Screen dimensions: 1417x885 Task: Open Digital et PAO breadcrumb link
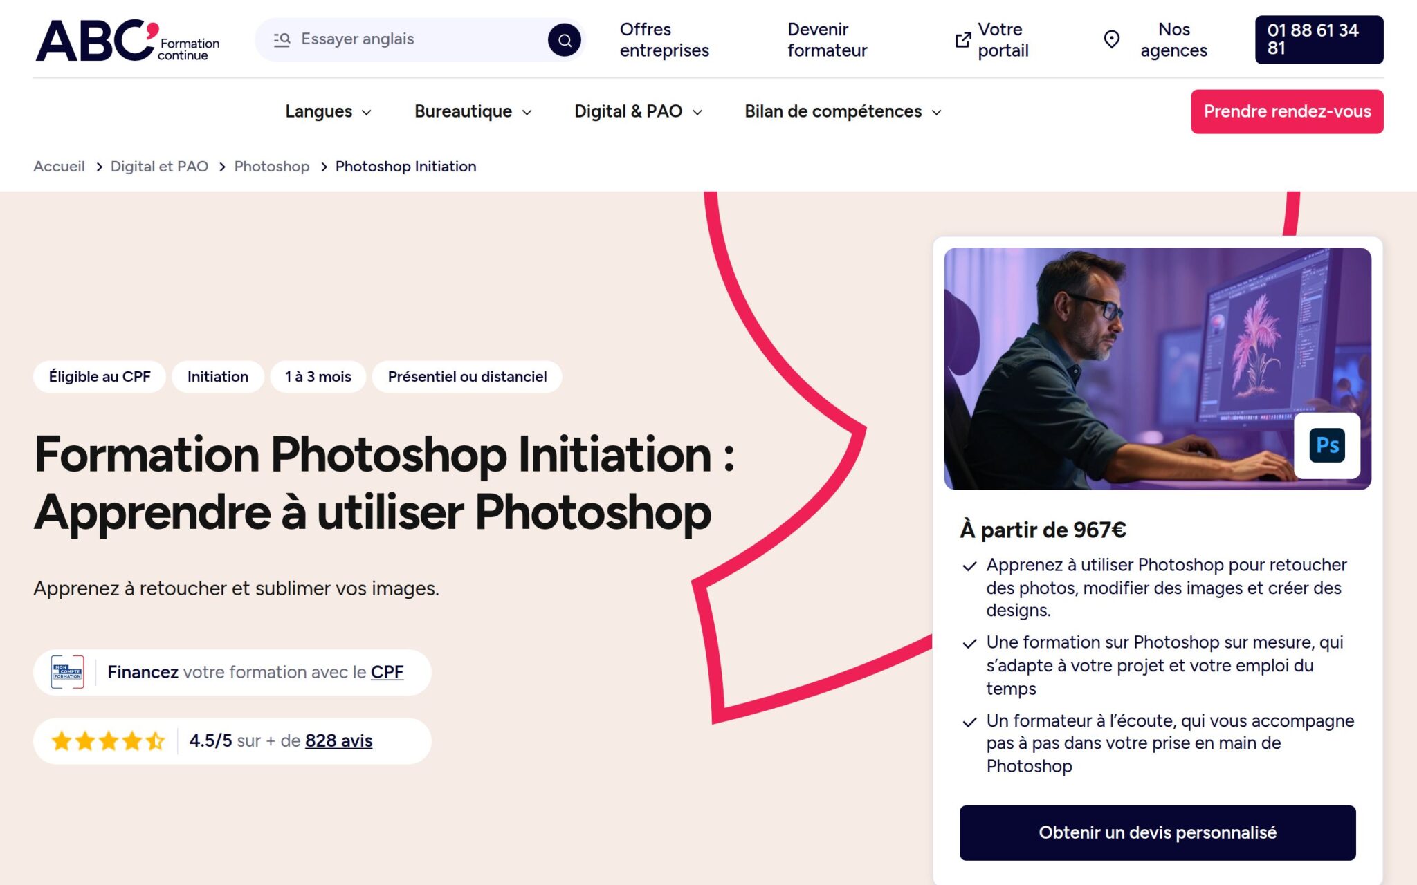(x=159, y=167)
